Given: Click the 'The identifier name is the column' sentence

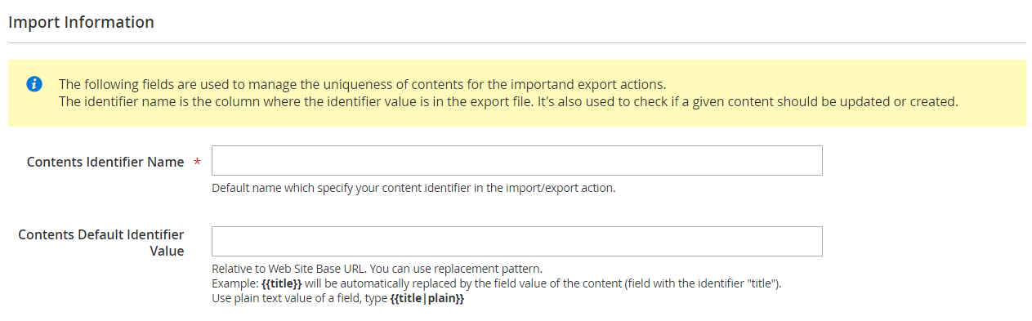Looking at the screenshot, I should click(x=508, y=102).
